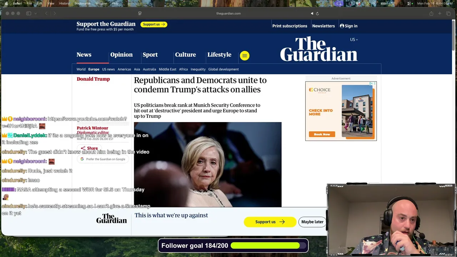The height and width of the screenshot is (257, 457).
Task: Click author name Patrick Wintour
Action: click(92, 128)
